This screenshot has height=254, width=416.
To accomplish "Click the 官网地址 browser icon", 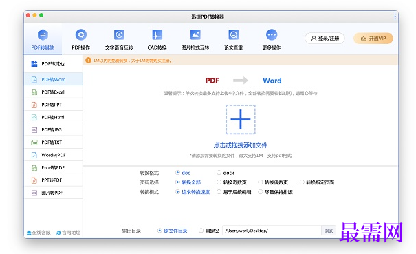I will (x=58, y=233).
